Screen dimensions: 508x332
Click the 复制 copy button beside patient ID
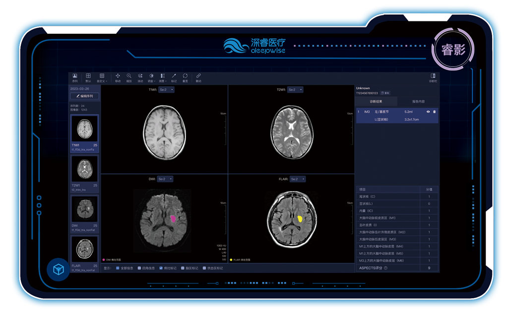pos(385,93)
